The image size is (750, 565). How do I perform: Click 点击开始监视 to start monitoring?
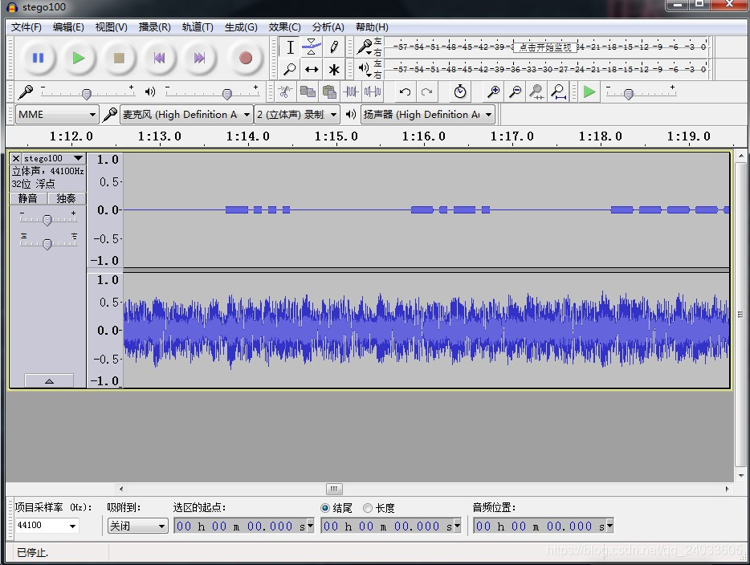[x=544, y=47]
